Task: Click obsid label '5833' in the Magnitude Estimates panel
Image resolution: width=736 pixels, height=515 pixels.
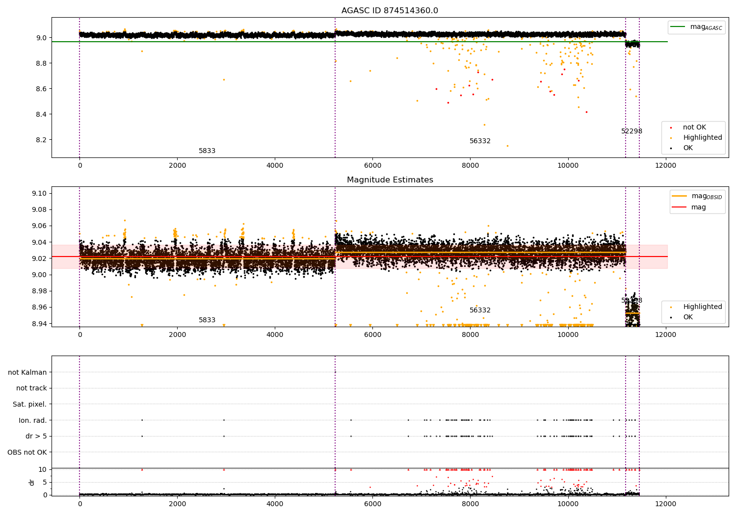Action: coord(207,320)
